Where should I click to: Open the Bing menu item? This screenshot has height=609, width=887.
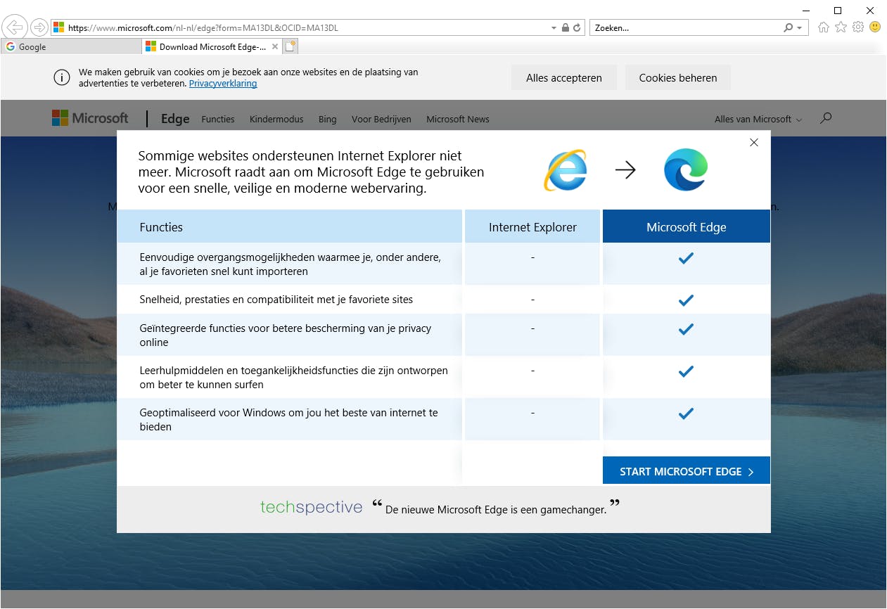pyautogui.click(x=328, y=119)
